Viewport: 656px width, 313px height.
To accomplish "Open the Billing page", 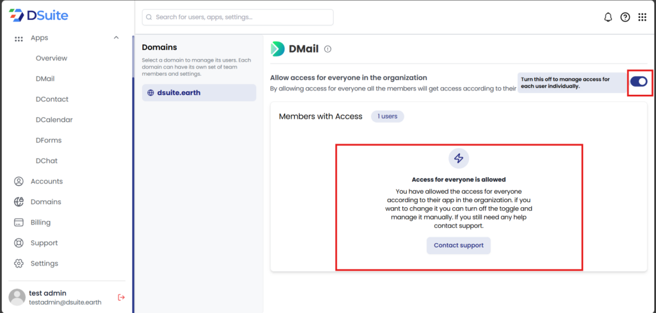I will pos(40,223).
